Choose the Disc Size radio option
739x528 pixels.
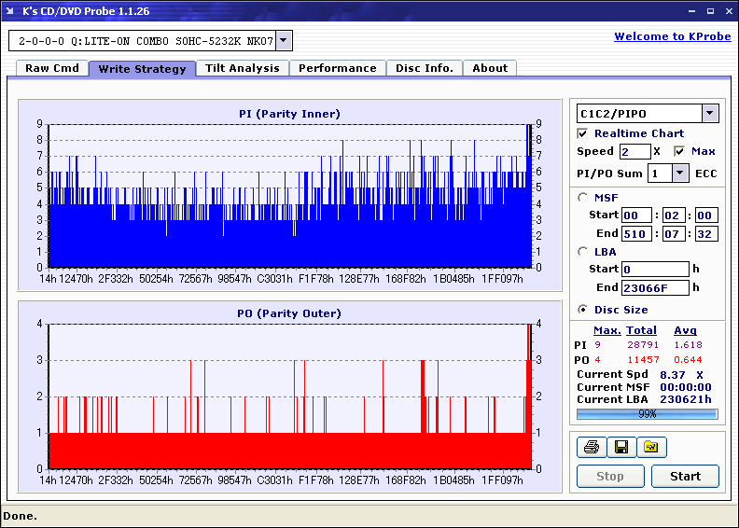click(583, 310)
